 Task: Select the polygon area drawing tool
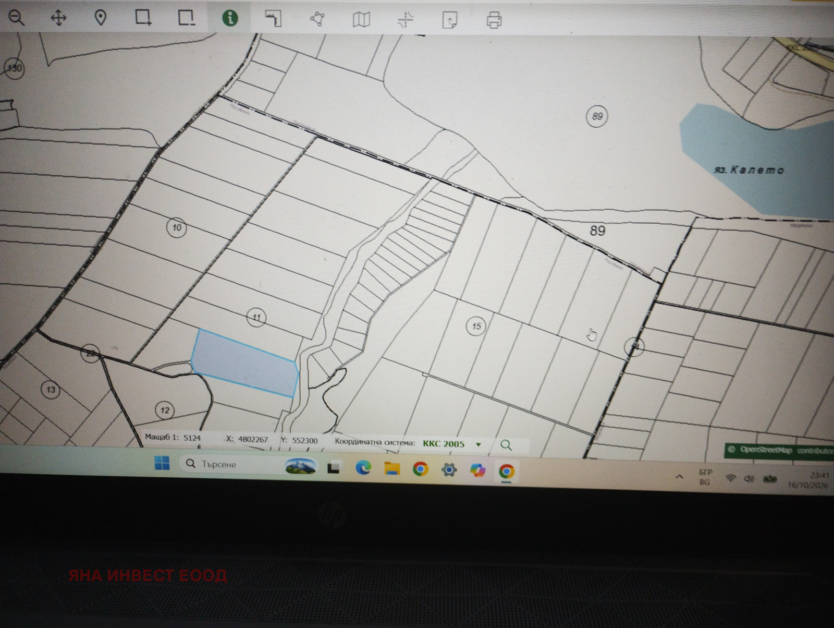(317, 20)
